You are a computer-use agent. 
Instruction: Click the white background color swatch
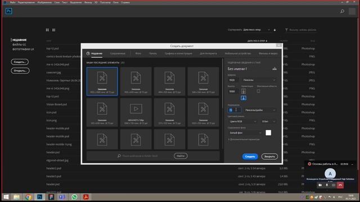268,132
